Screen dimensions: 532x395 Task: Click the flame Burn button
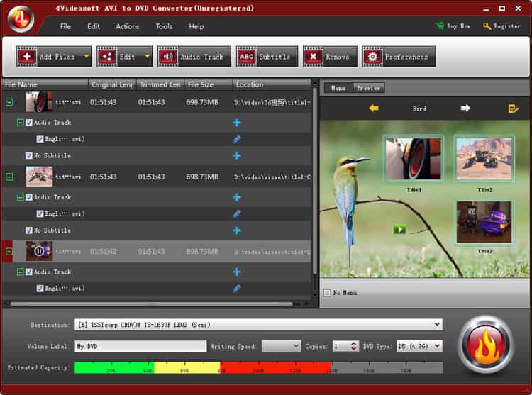[x=486, y=345]
